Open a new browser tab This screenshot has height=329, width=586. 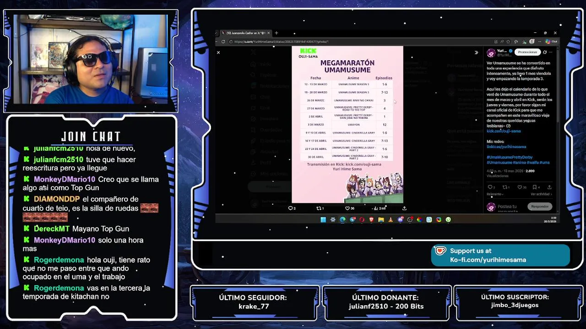[276, 33]
